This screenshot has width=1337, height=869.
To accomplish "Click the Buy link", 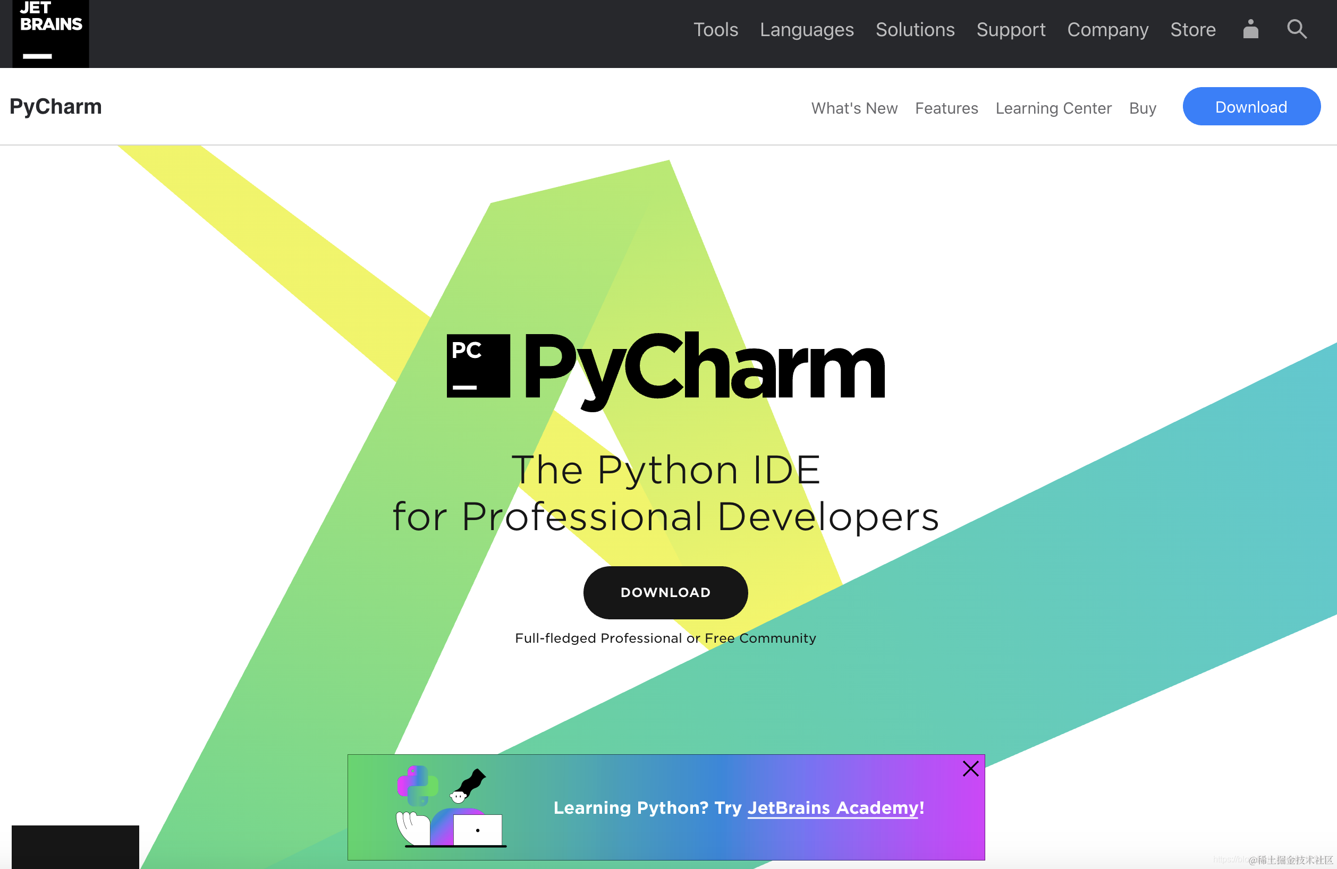I will pyautogui.click(x=1142, y=108).
